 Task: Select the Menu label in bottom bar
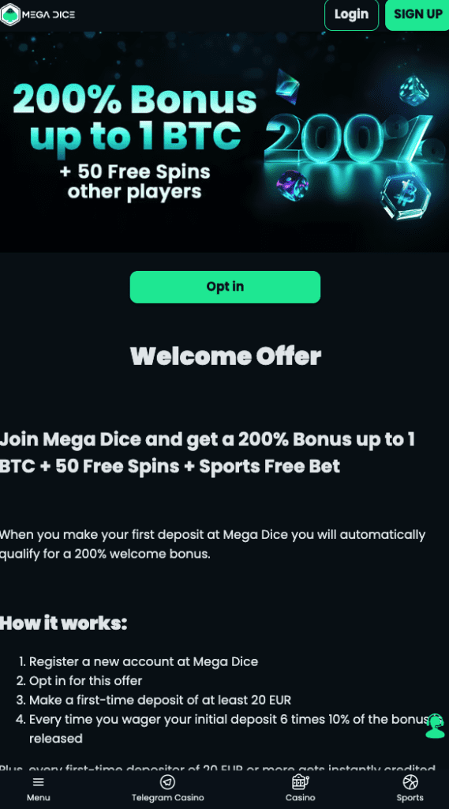coord(38,798)
